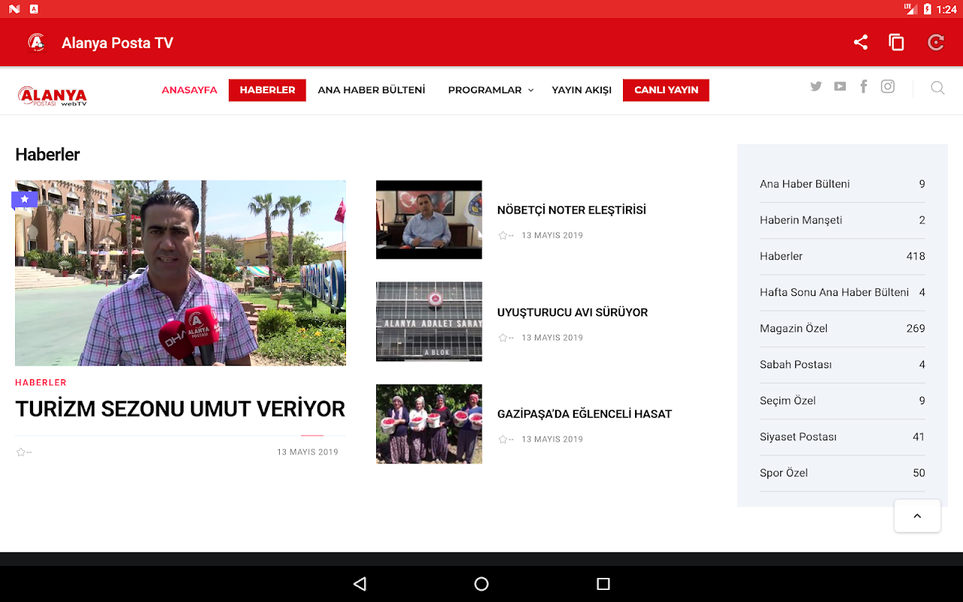Open the Seçim Özel sidebar category
Screen dimensions: 963x602
point(843,401)
